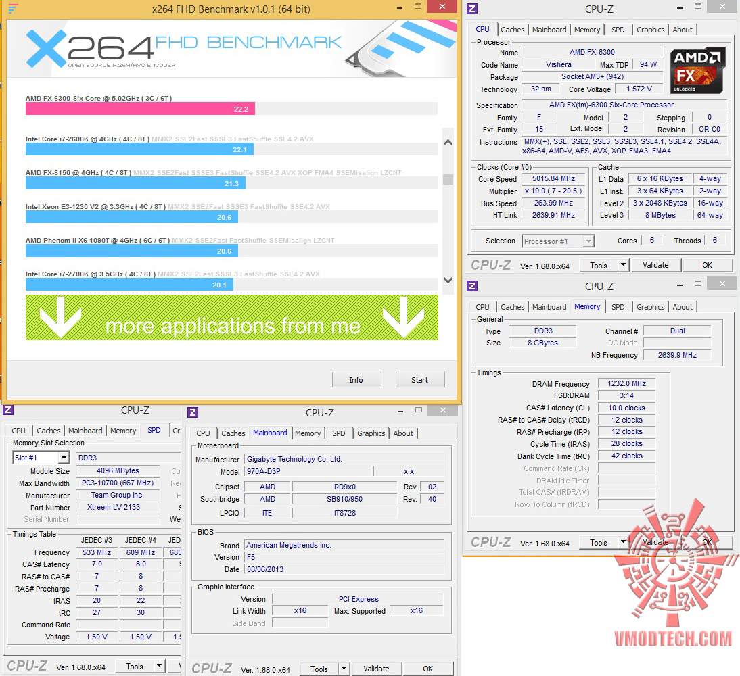Open the Tools dropdown arrow in CPU window

pyautogui.click(x=623, y=264)
